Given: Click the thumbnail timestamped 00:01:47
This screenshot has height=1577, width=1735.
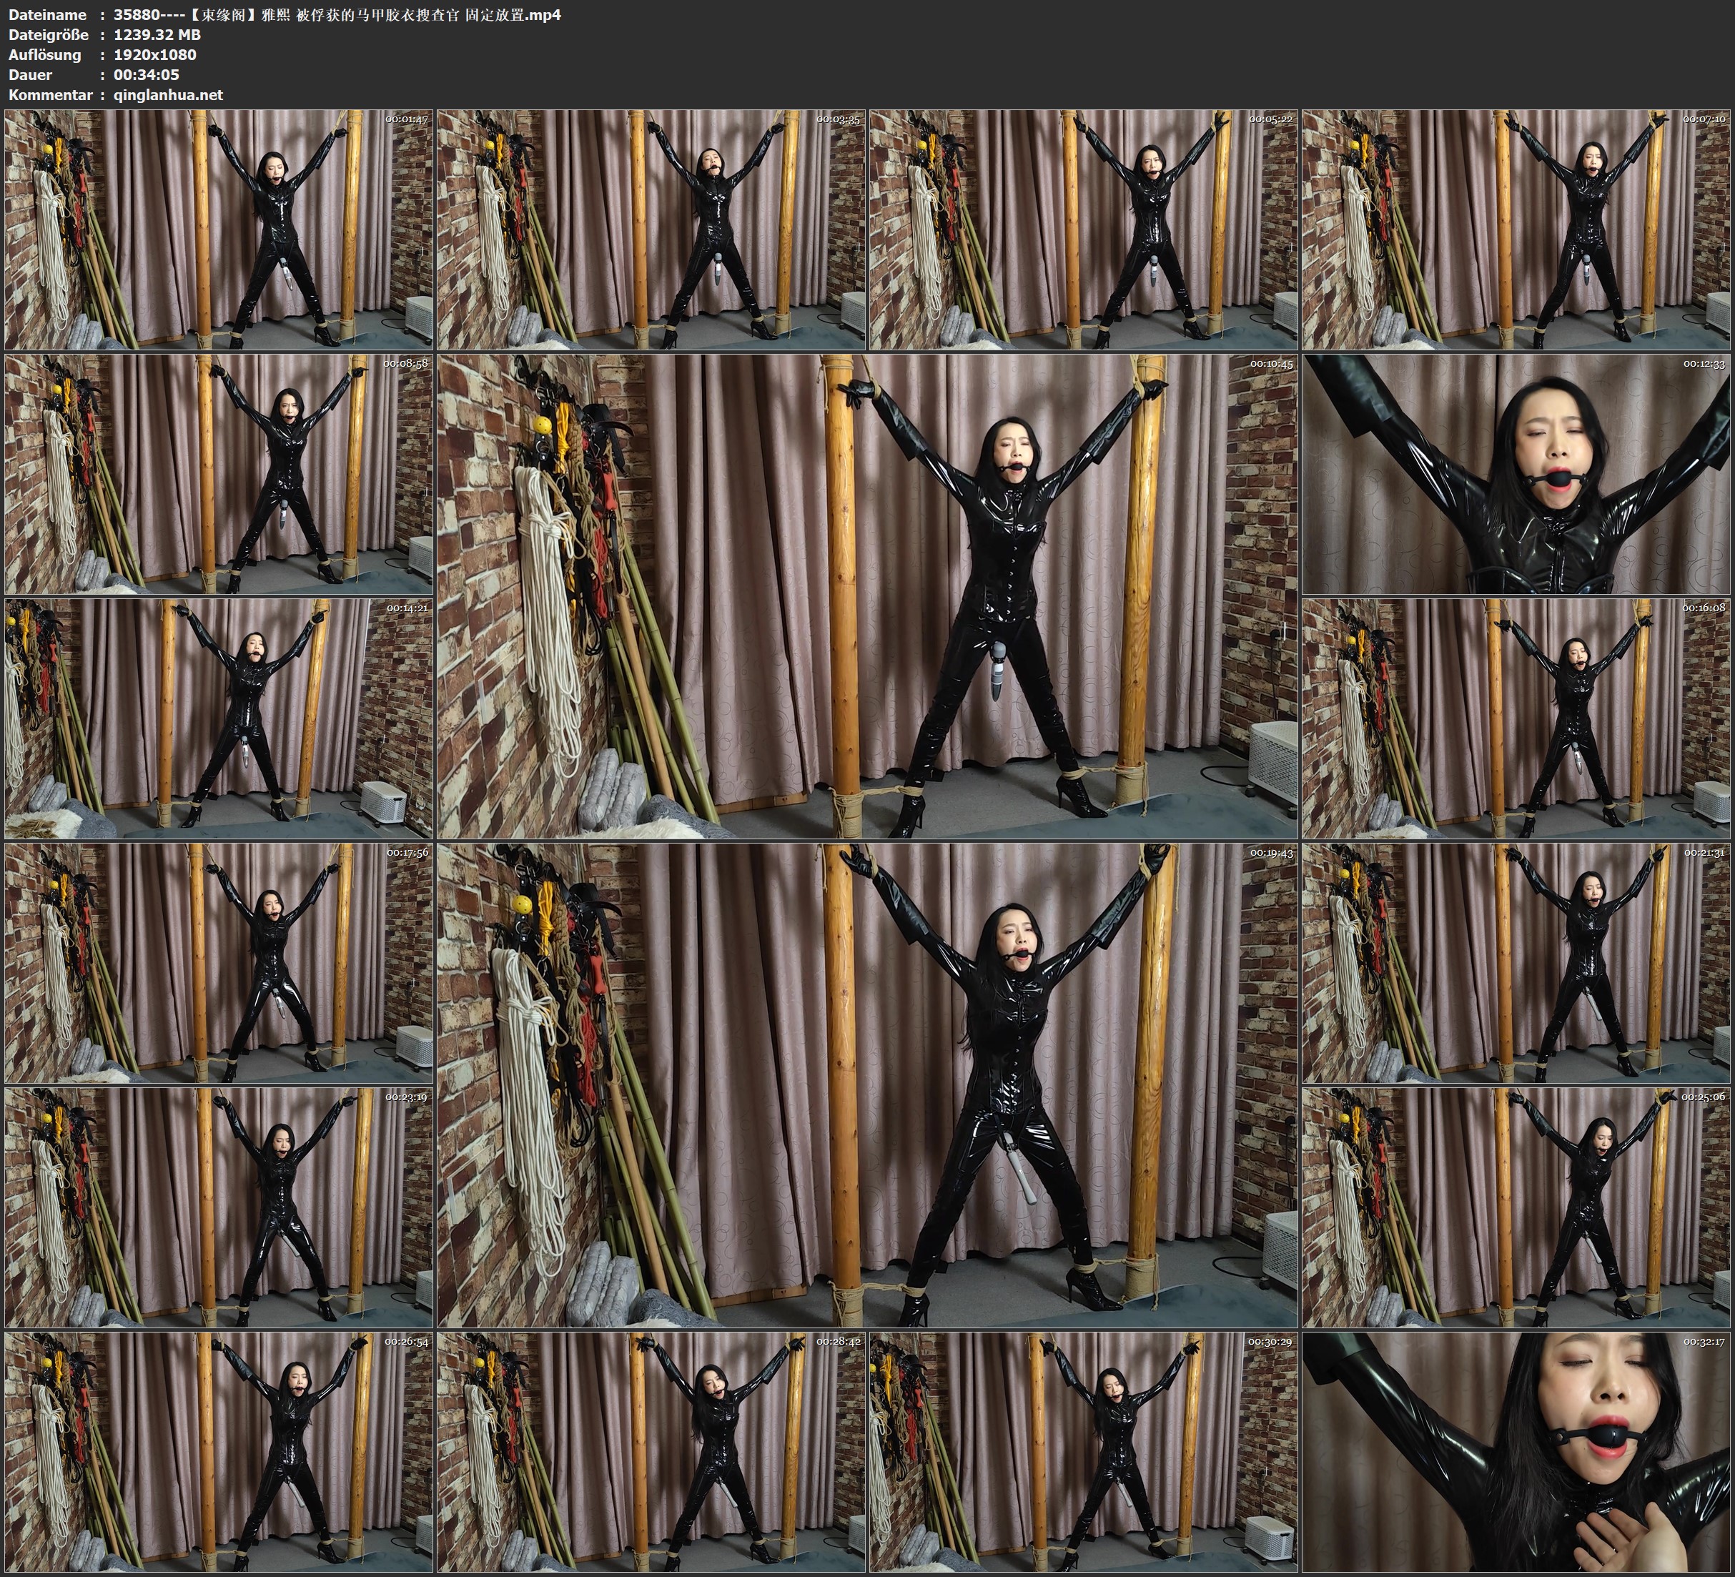Looking at the screenshot, I should [x=219, y=229].
